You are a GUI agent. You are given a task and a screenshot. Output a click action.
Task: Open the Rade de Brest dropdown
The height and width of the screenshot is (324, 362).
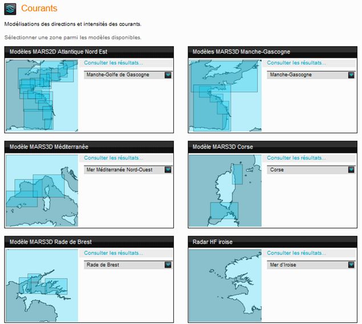[128, 265]
